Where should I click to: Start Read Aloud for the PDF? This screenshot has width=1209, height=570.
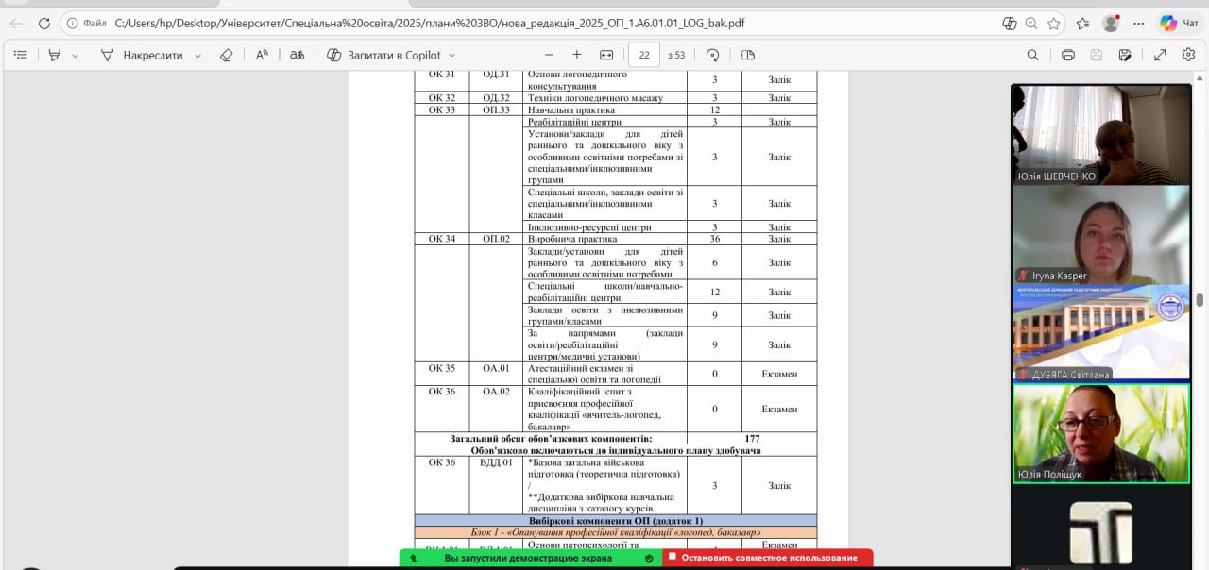[x=262, y=55]
